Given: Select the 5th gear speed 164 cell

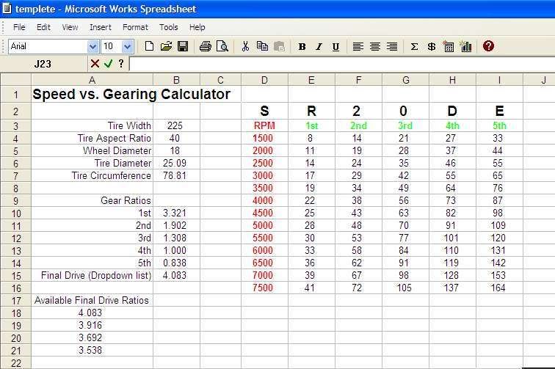Looking at the screenshot, I should click(x=499, y=288).
